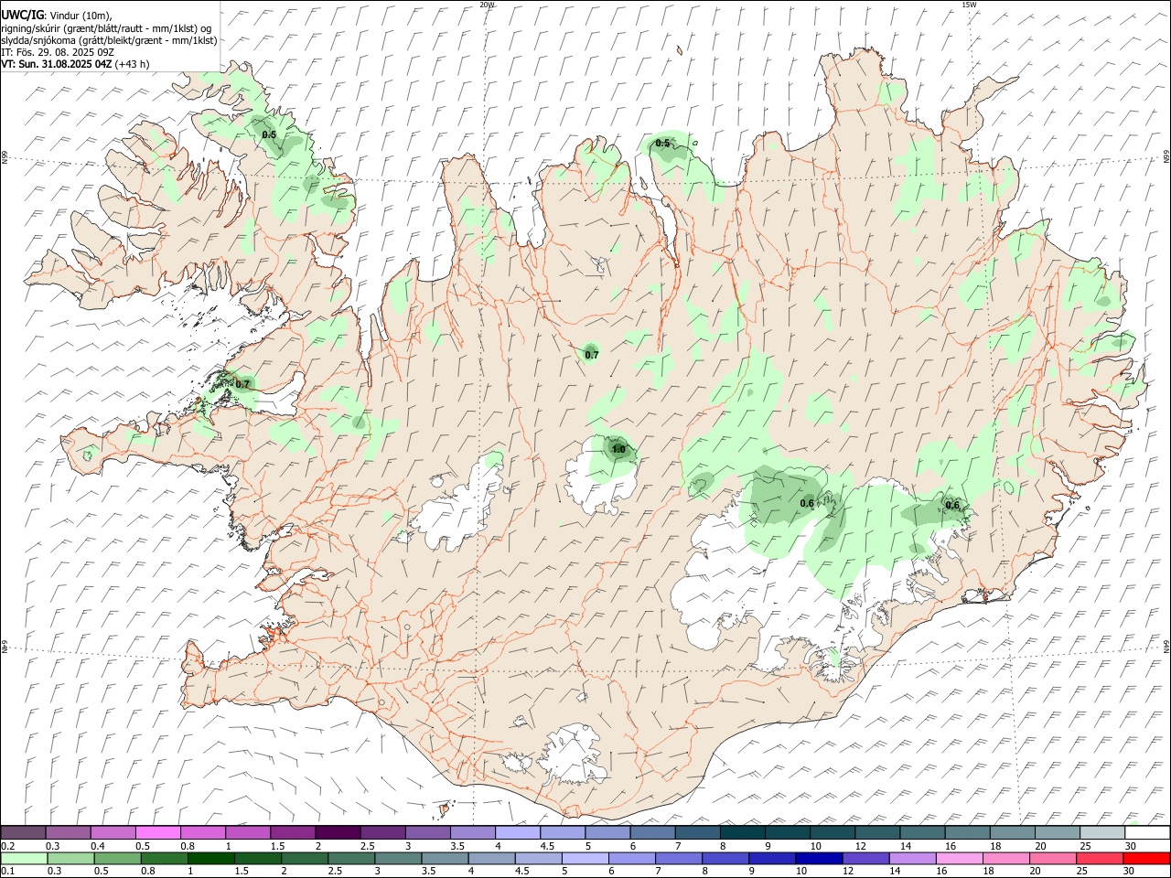
Task: Select the purple 3 snow legend swatch
Action: tap(427, 833)
